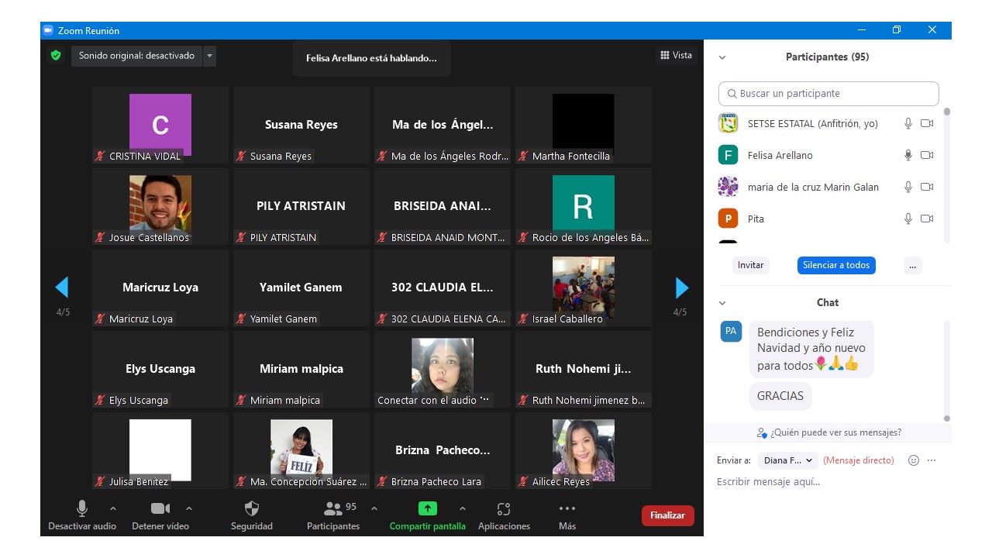Image resolution: width=992 pixels, height=558 pixels.
Task: Open more participant options ellipsis button
Action: (912, 265)
